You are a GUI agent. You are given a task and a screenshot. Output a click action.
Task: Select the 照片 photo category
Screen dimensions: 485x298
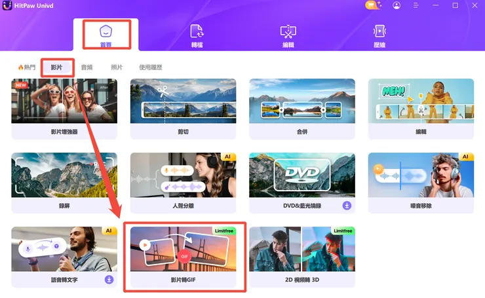click(117, 67)
